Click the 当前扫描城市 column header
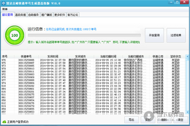Image resolution: width=190 pixels, height=126 pixels. (136, 56)
